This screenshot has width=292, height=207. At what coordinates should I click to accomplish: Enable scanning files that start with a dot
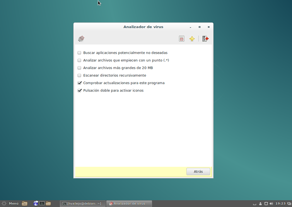pos(79,60)
